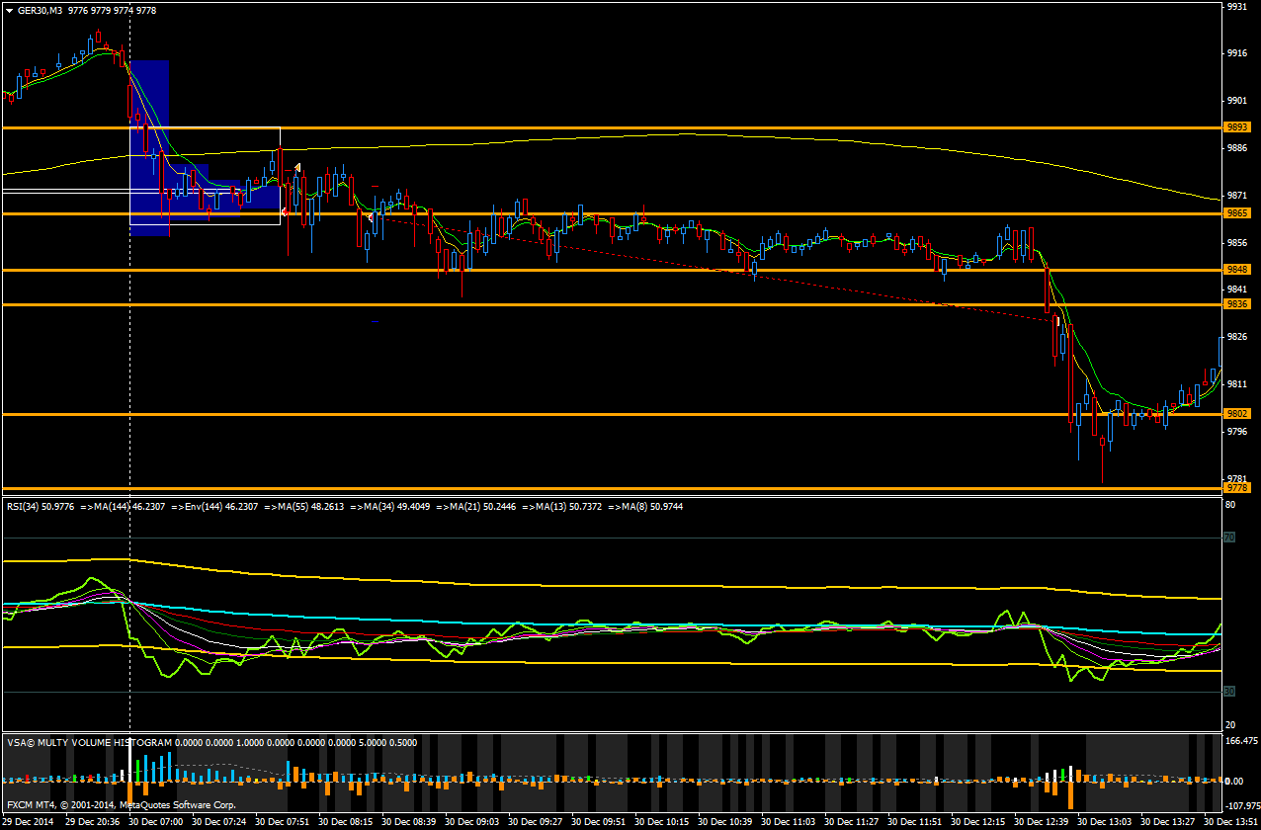Click the '29 Dec 2014' date label
1261x830 pixels.
29,822
